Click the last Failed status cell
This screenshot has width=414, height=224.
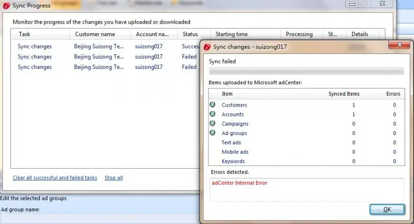[189, 67]
